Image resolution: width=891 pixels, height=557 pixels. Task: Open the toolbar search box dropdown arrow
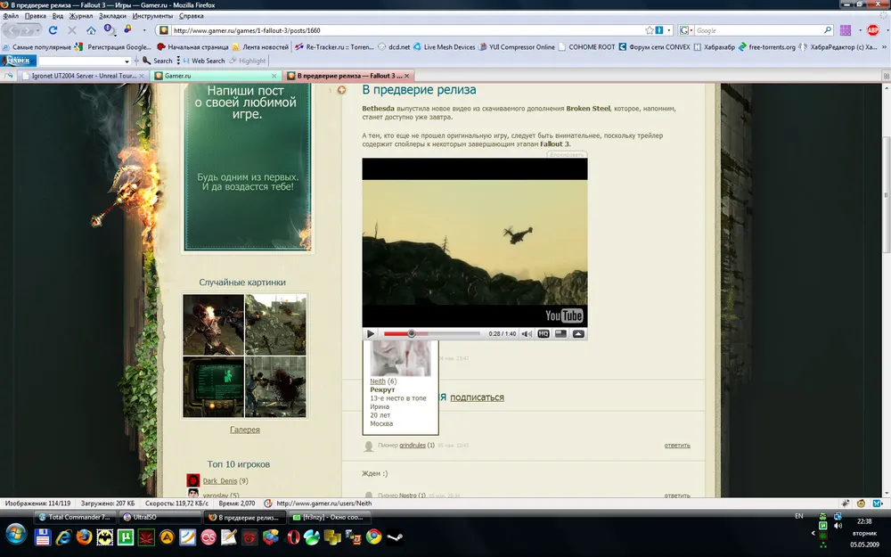point(127,61)
